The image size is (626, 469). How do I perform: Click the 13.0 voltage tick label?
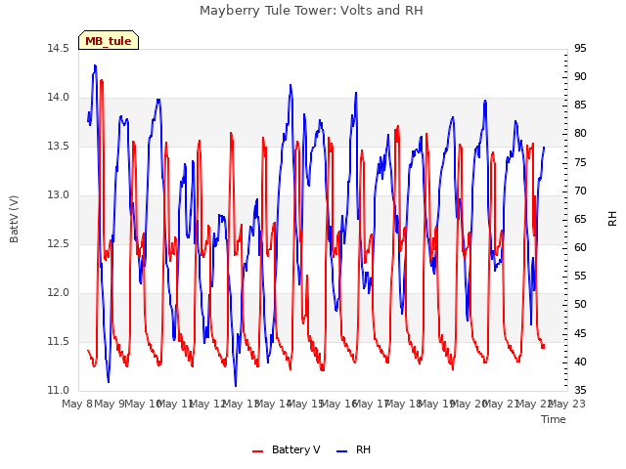59,195
